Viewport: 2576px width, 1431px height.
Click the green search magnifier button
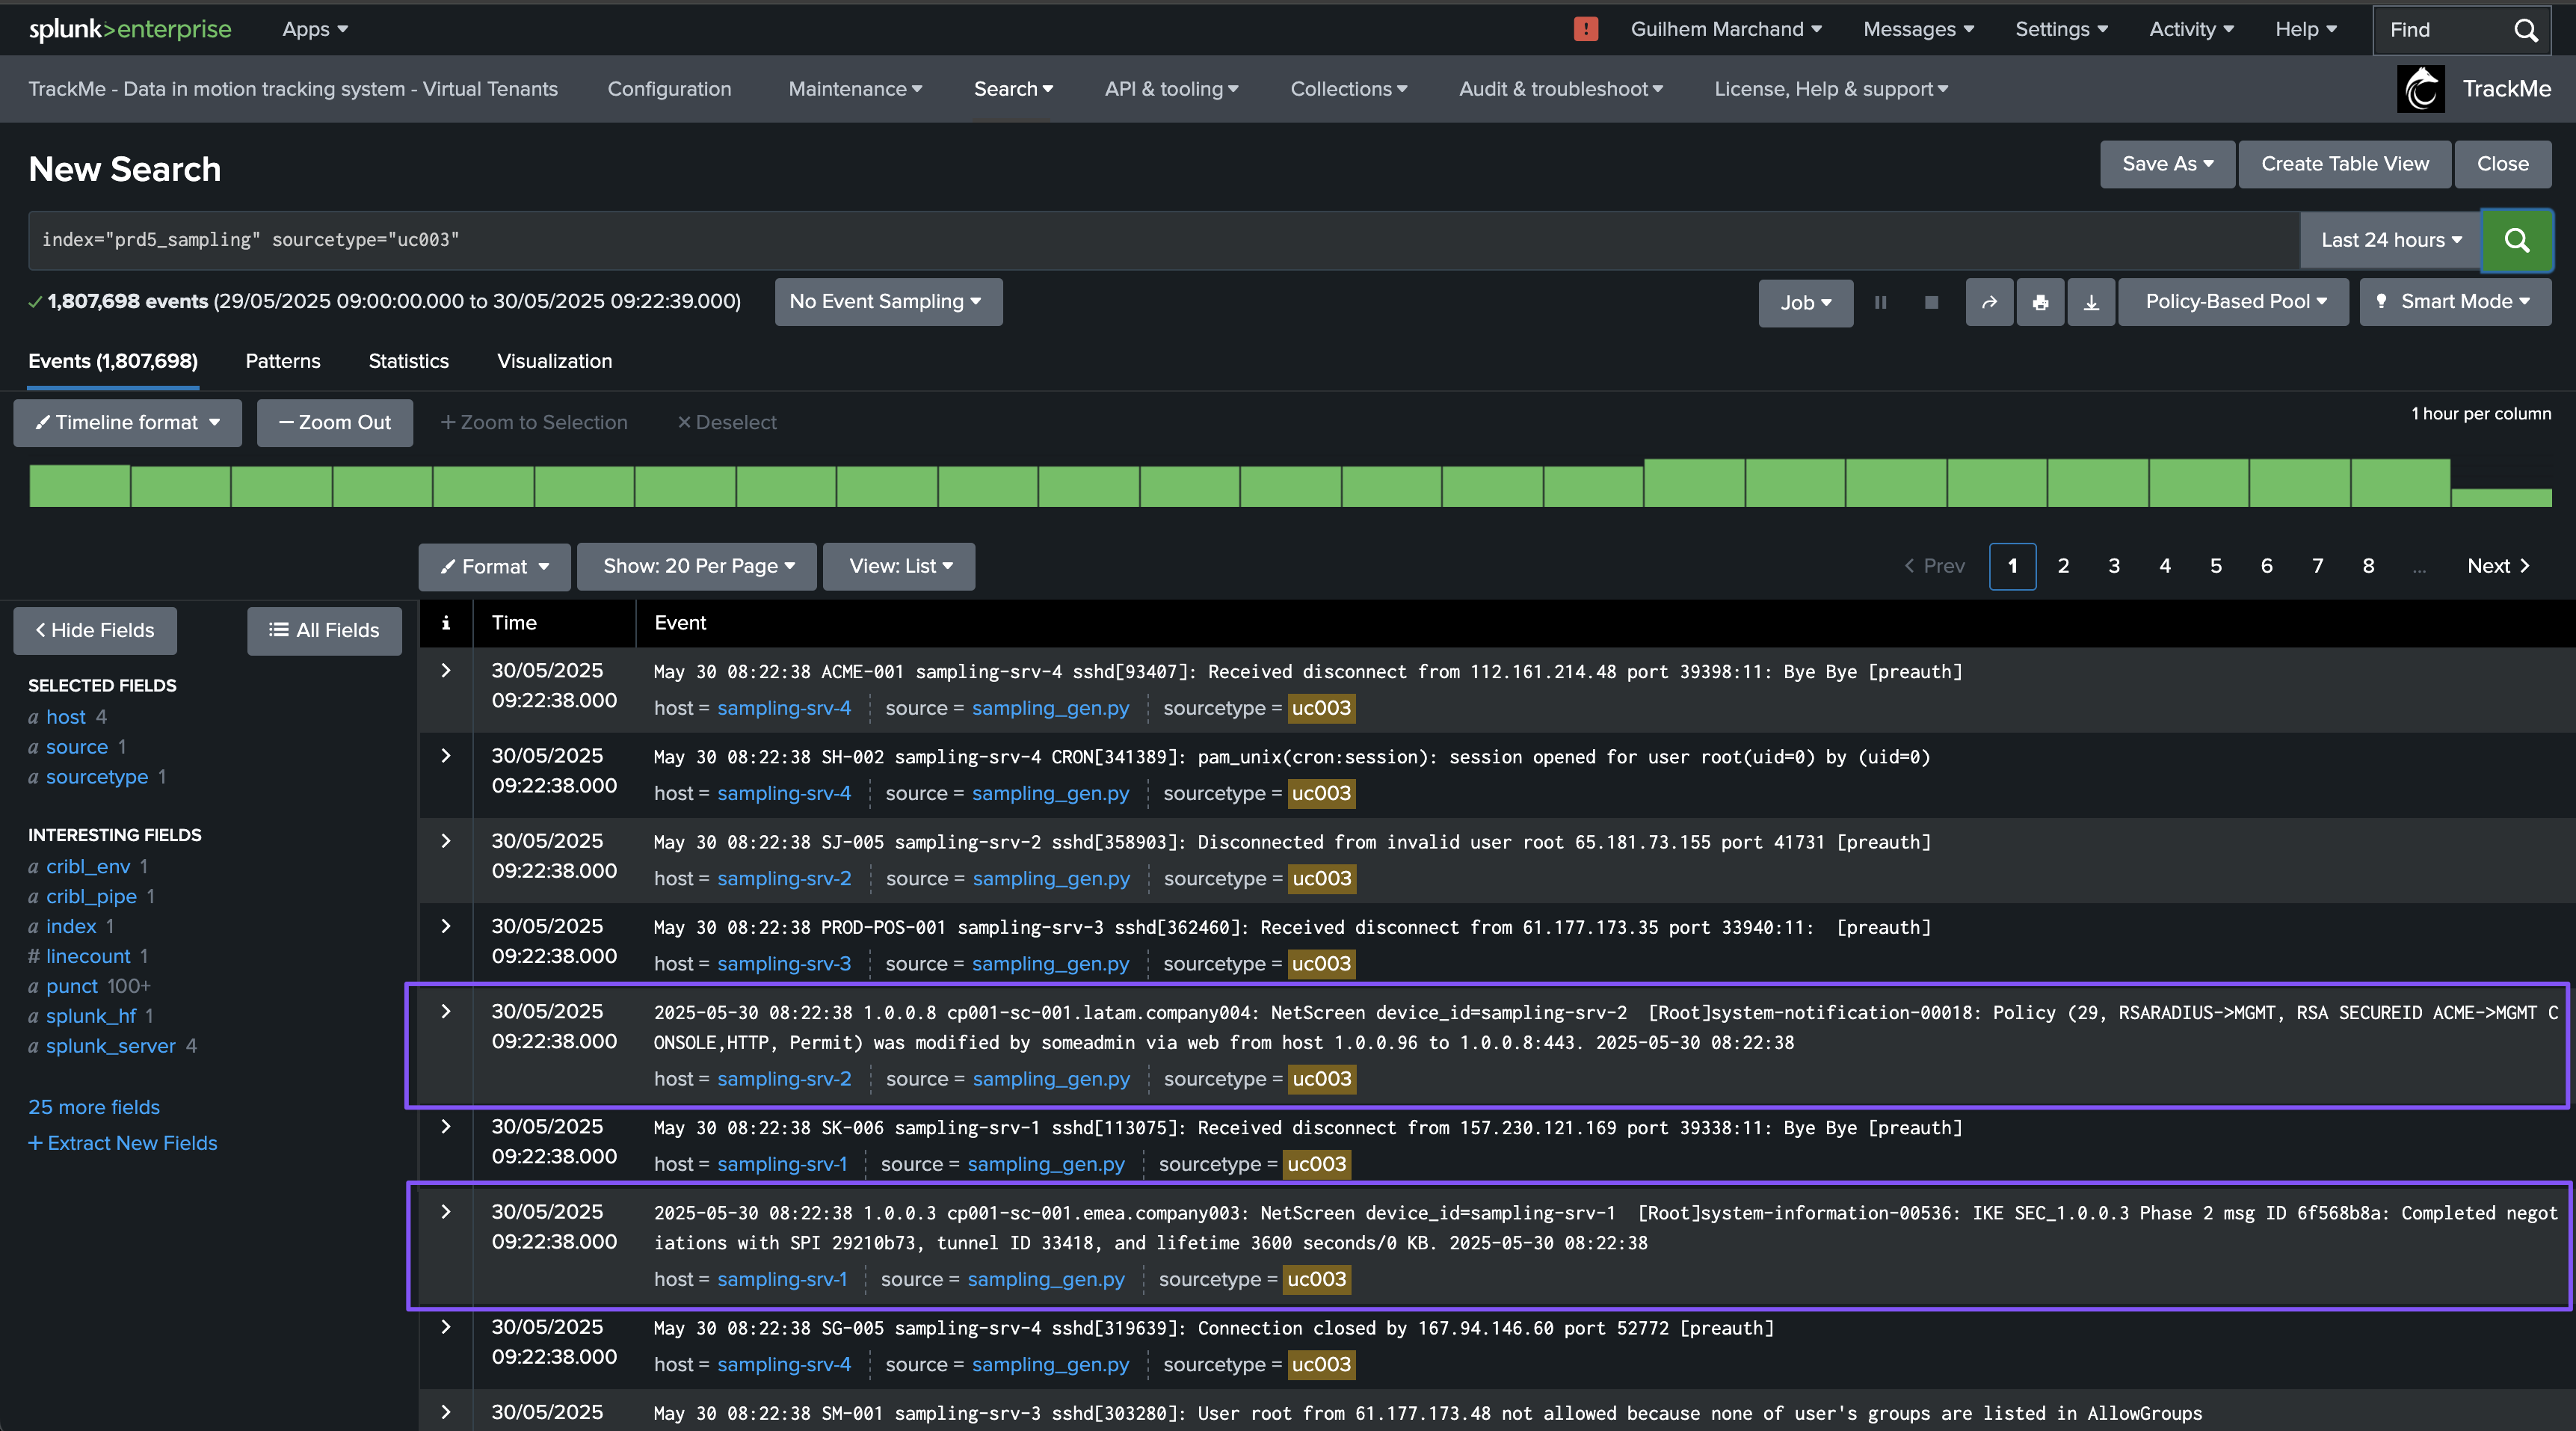click(2516, 240)
